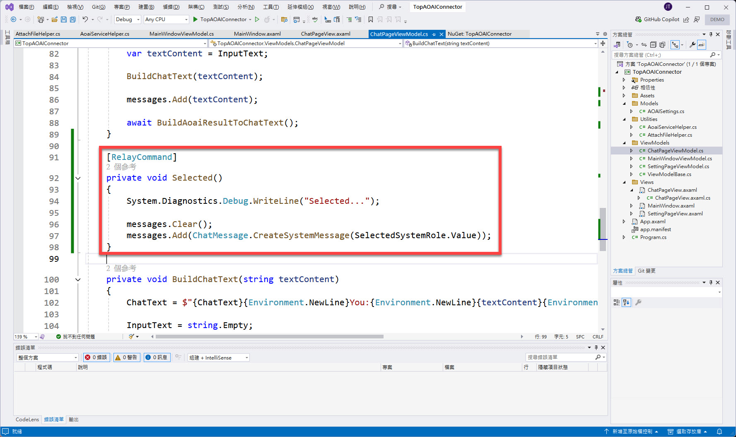Click Select Repository in the status bar
The height and width of the screenshot is (437, 736).
tap(688, 432)
